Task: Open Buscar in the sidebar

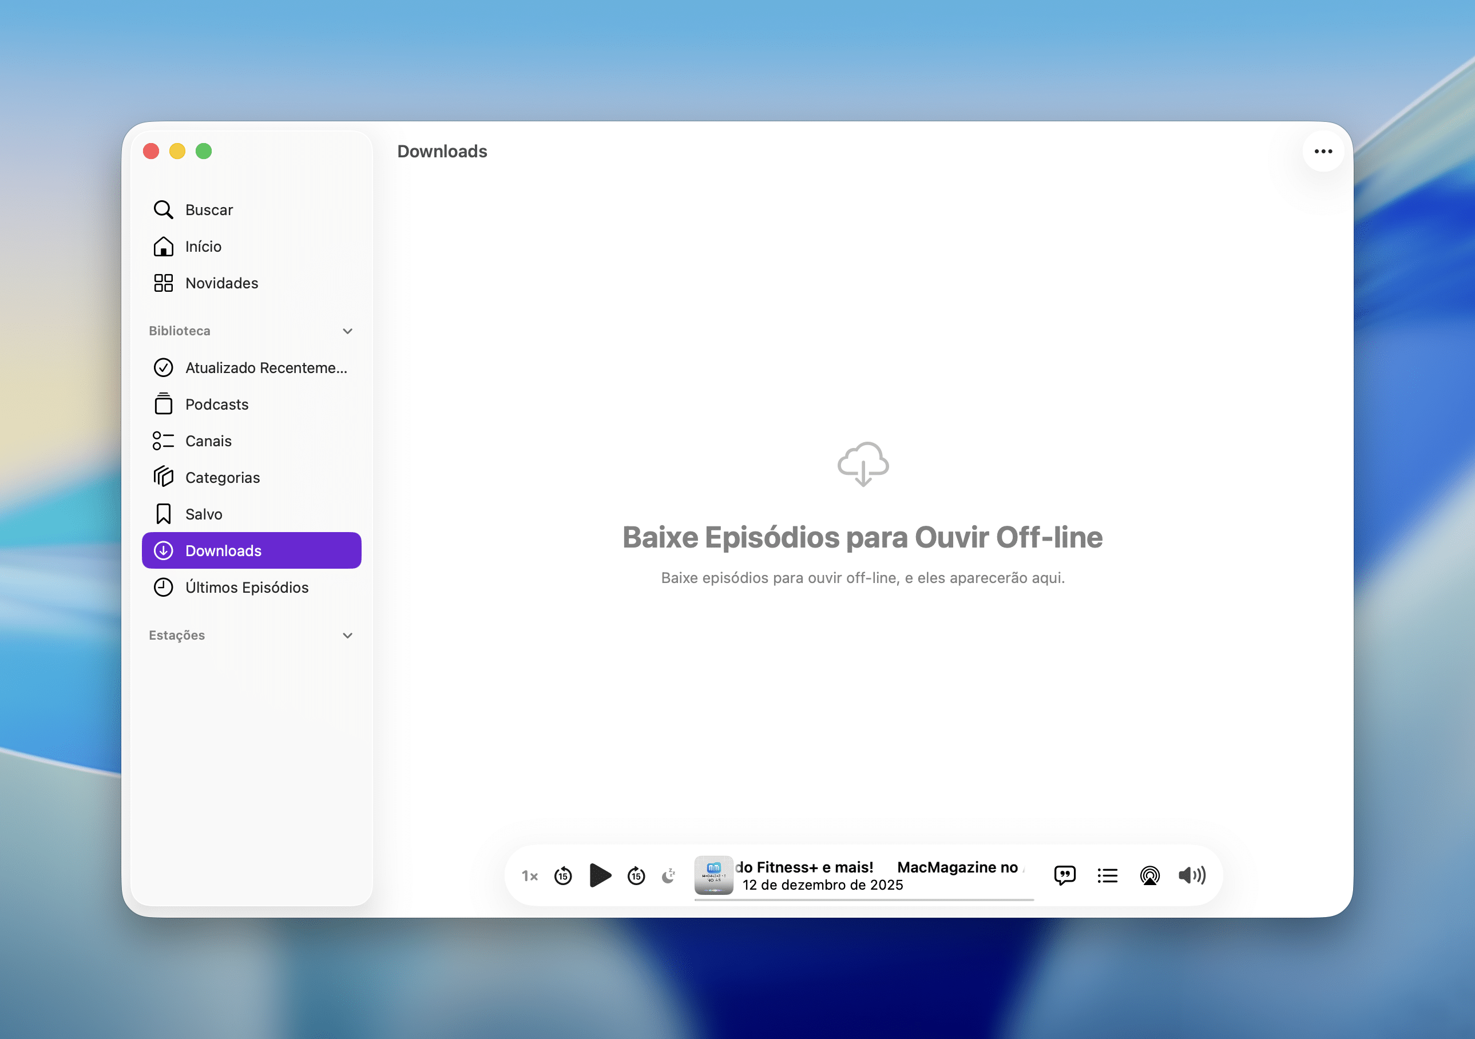Action: click(209, 210)
